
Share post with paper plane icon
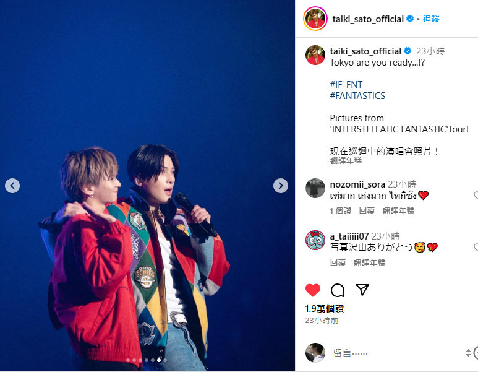tap(362, 290)
